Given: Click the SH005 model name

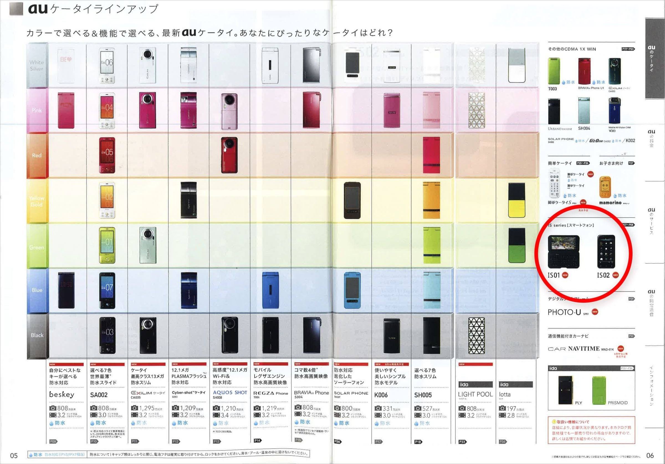Looking at the screenshot, I should [x=423, y=395].
